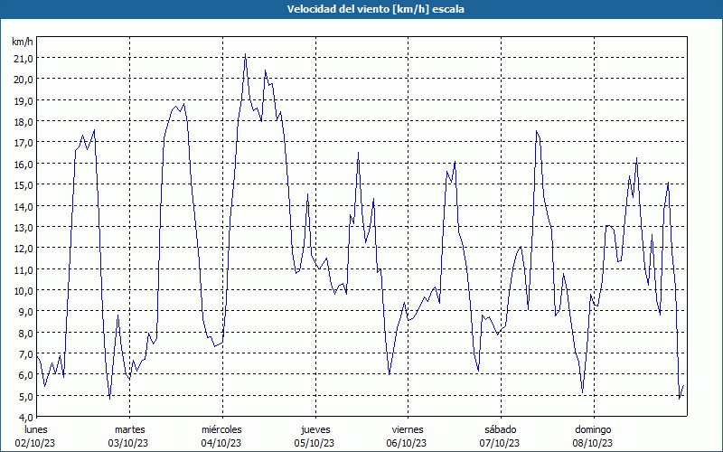Select the 'miércoles' day label
This screenshot has height=452, width=723.
click(x=221, y=429)
